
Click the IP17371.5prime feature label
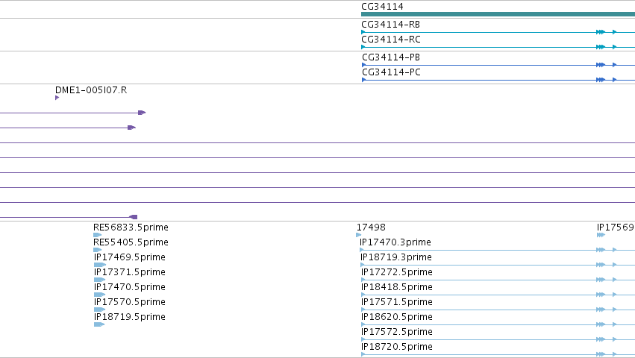tap(130, 271)
